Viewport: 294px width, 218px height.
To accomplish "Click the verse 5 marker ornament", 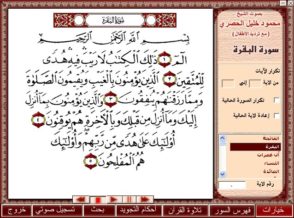I will tap(89, 161).
